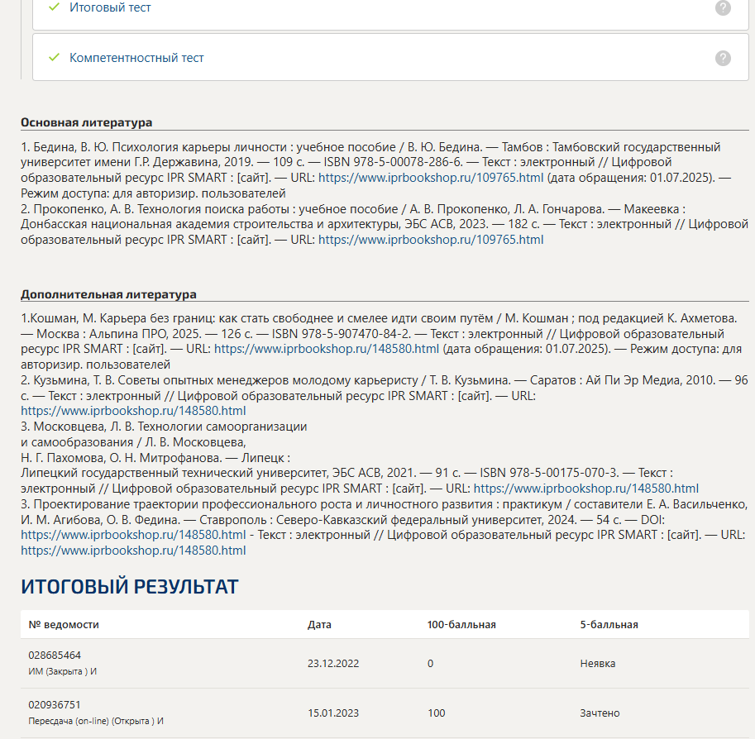Open the Итоговый тест link
This screenshot has height=739, width=755.
coord(110,7)
